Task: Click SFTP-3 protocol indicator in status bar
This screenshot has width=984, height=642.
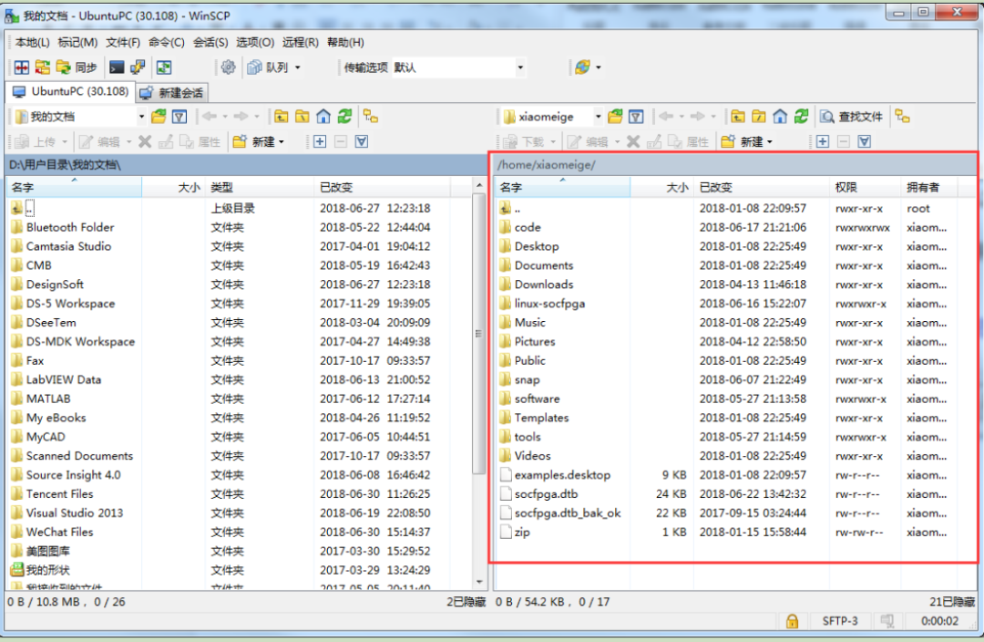Action: pyautogui.click(x=840, y=621)
